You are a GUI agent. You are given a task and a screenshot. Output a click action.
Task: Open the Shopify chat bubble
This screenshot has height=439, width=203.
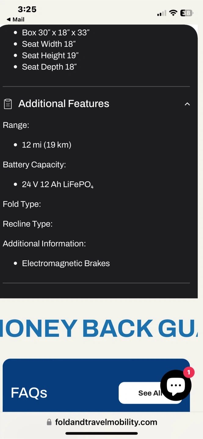pyautogui.click(x=176, y=385)
